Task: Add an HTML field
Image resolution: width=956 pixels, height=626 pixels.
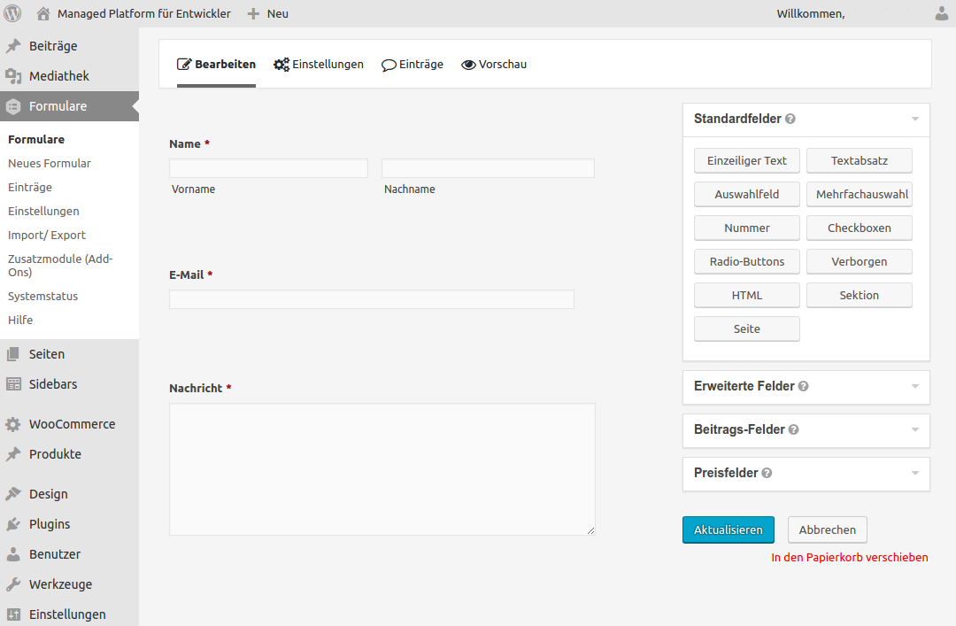Action: (x=747, y=295)
